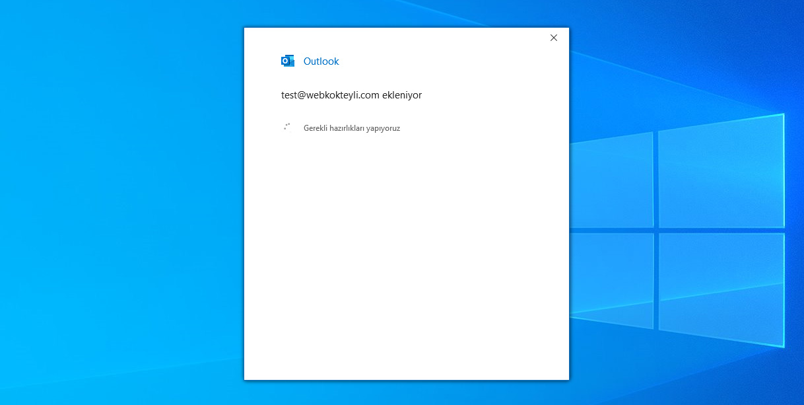804x405 pixels.
Task: Close the Outlook account setup dialog
Action: [554, 38]
